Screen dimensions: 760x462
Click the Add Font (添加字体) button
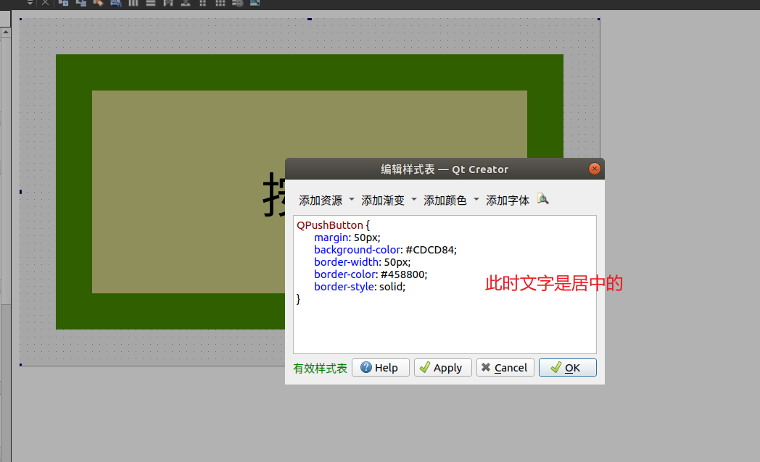point(508,201)
